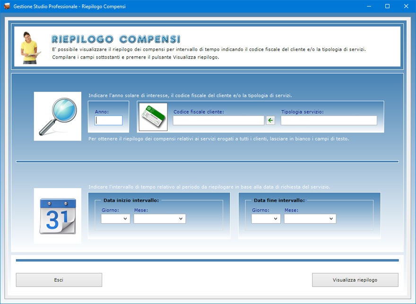Click text 'Compilare i campi sottostanti'

coord(86,57)
